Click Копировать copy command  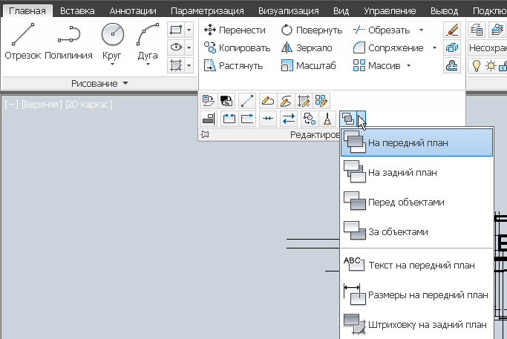[237, 47]
